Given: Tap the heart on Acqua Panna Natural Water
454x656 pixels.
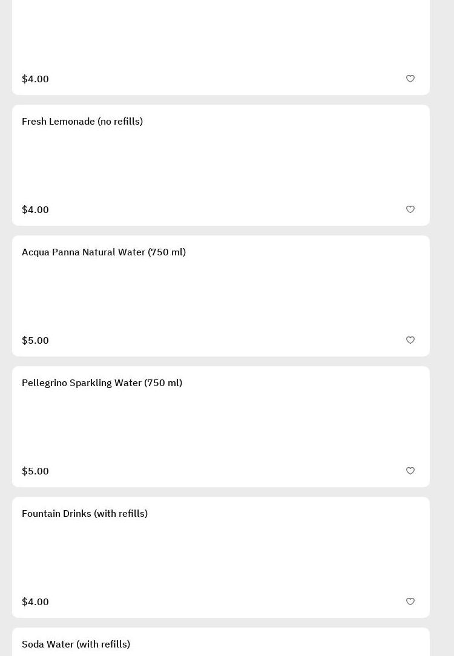Looking at the screenshot, I should click(410, 340).
